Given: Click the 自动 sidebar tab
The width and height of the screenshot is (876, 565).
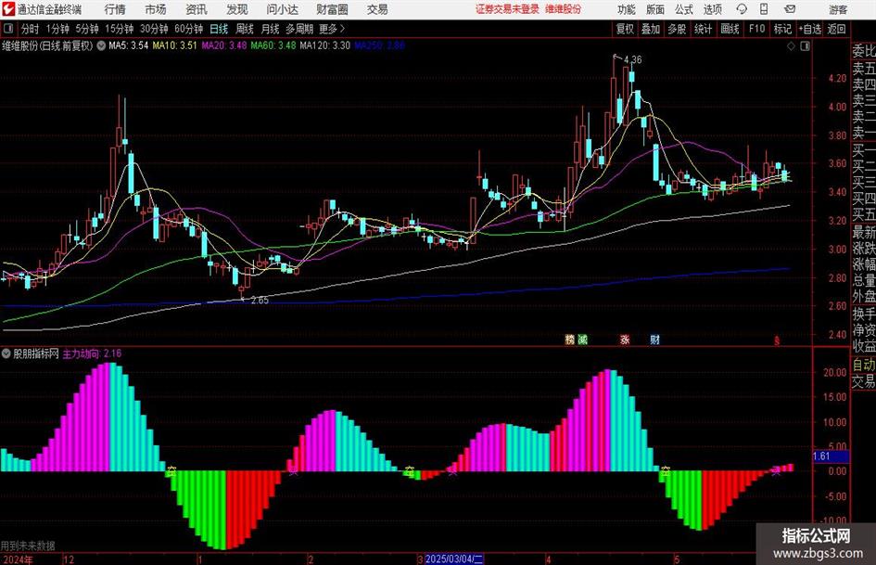Looking at the screenshot, I should (x=864, y=365).
